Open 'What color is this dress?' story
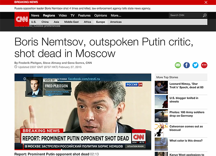 186,141
